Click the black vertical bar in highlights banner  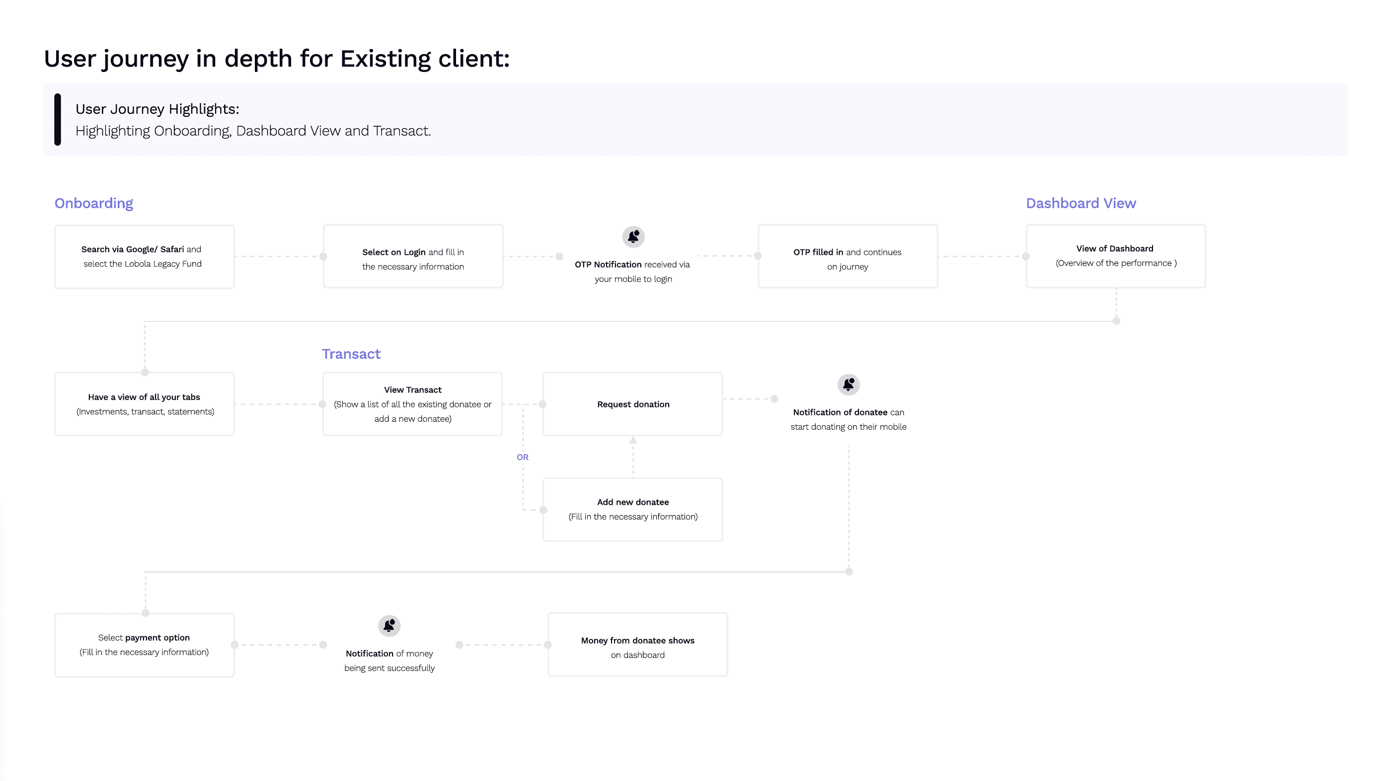click(x=58, y=119)
